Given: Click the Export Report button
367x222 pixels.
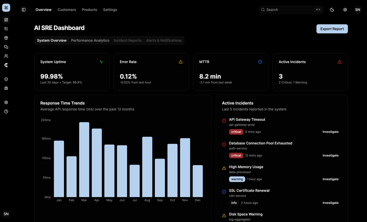Looking at the screenshot, I should pos(332,29).
